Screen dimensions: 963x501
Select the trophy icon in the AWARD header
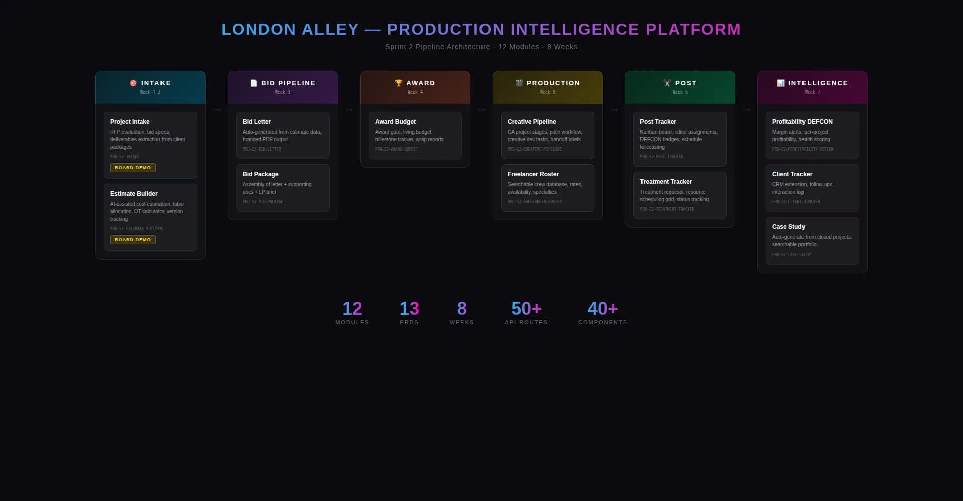point(399,83)
